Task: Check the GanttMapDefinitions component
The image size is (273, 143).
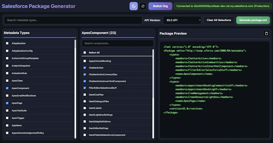Action: [x=85, y=122]
